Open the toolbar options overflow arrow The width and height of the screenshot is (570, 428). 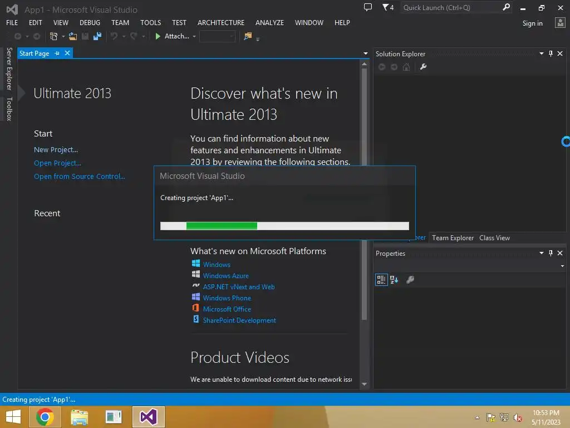pos(258,39)
